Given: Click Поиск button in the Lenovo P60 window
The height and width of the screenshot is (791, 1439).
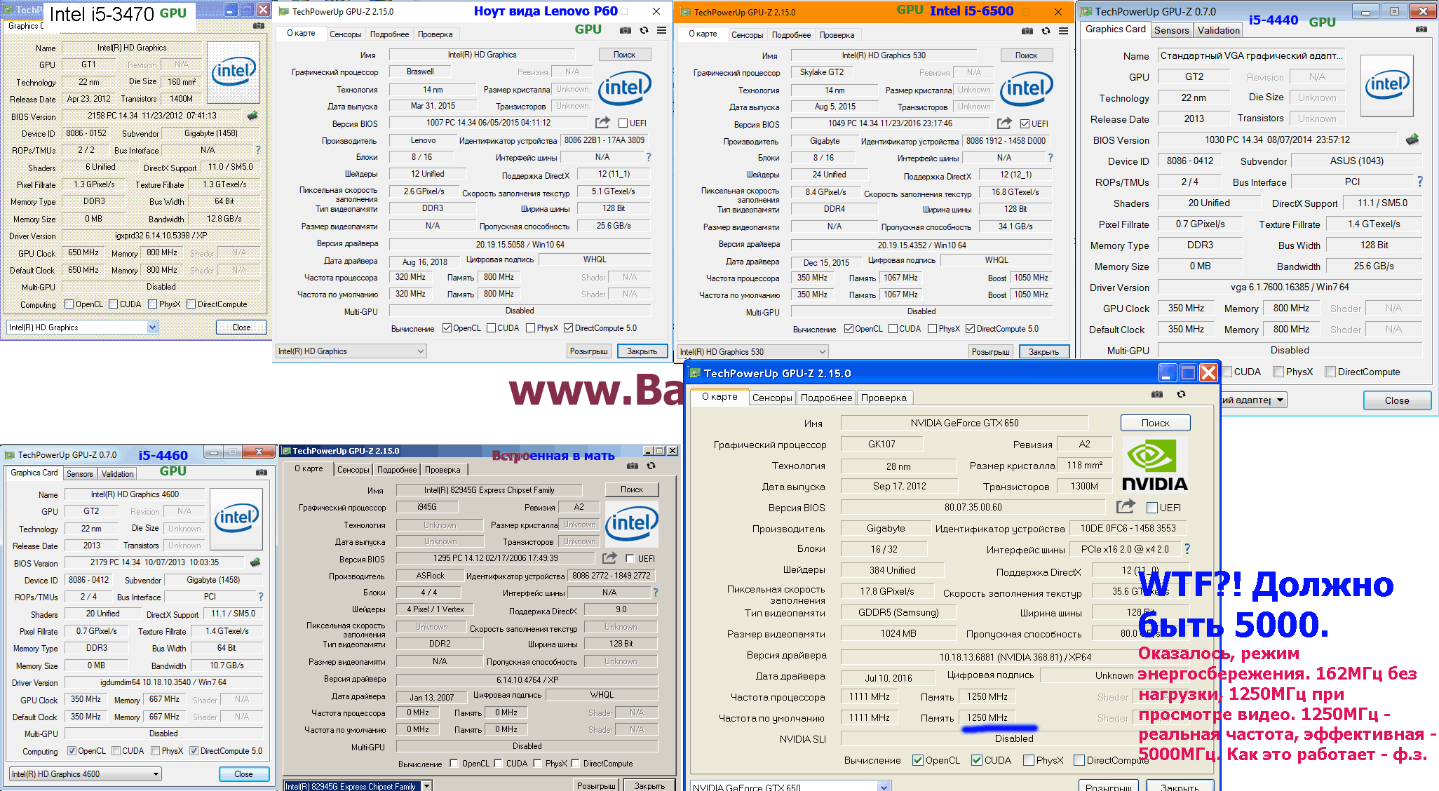Looking at the screenshot, I should (x=624, y=55).
